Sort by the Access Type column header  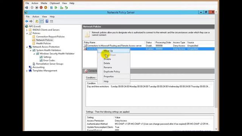coord(179,42)
